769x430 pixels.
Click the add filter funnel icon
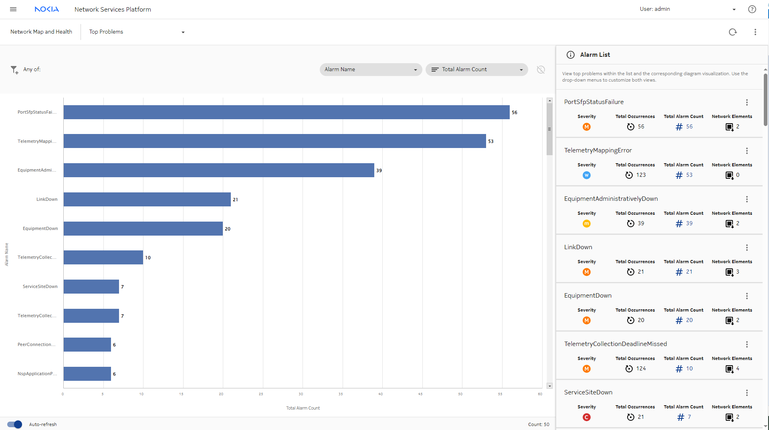14,70
